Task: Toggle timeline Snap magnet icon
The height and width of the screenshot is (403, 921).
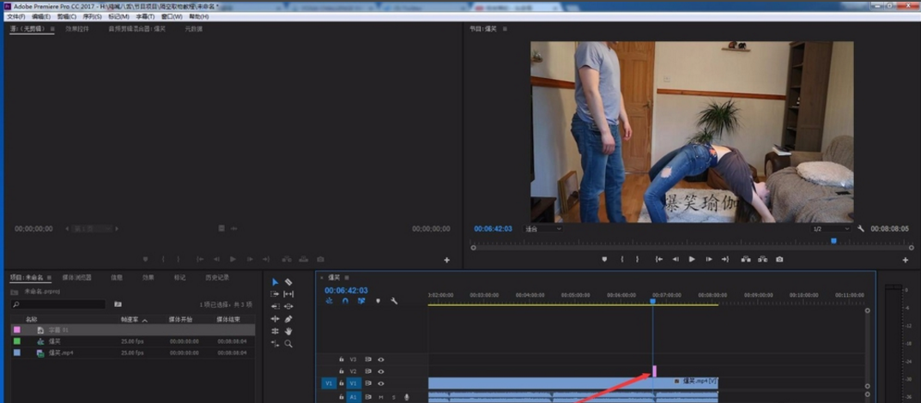Action: click(x=345, y=301)
